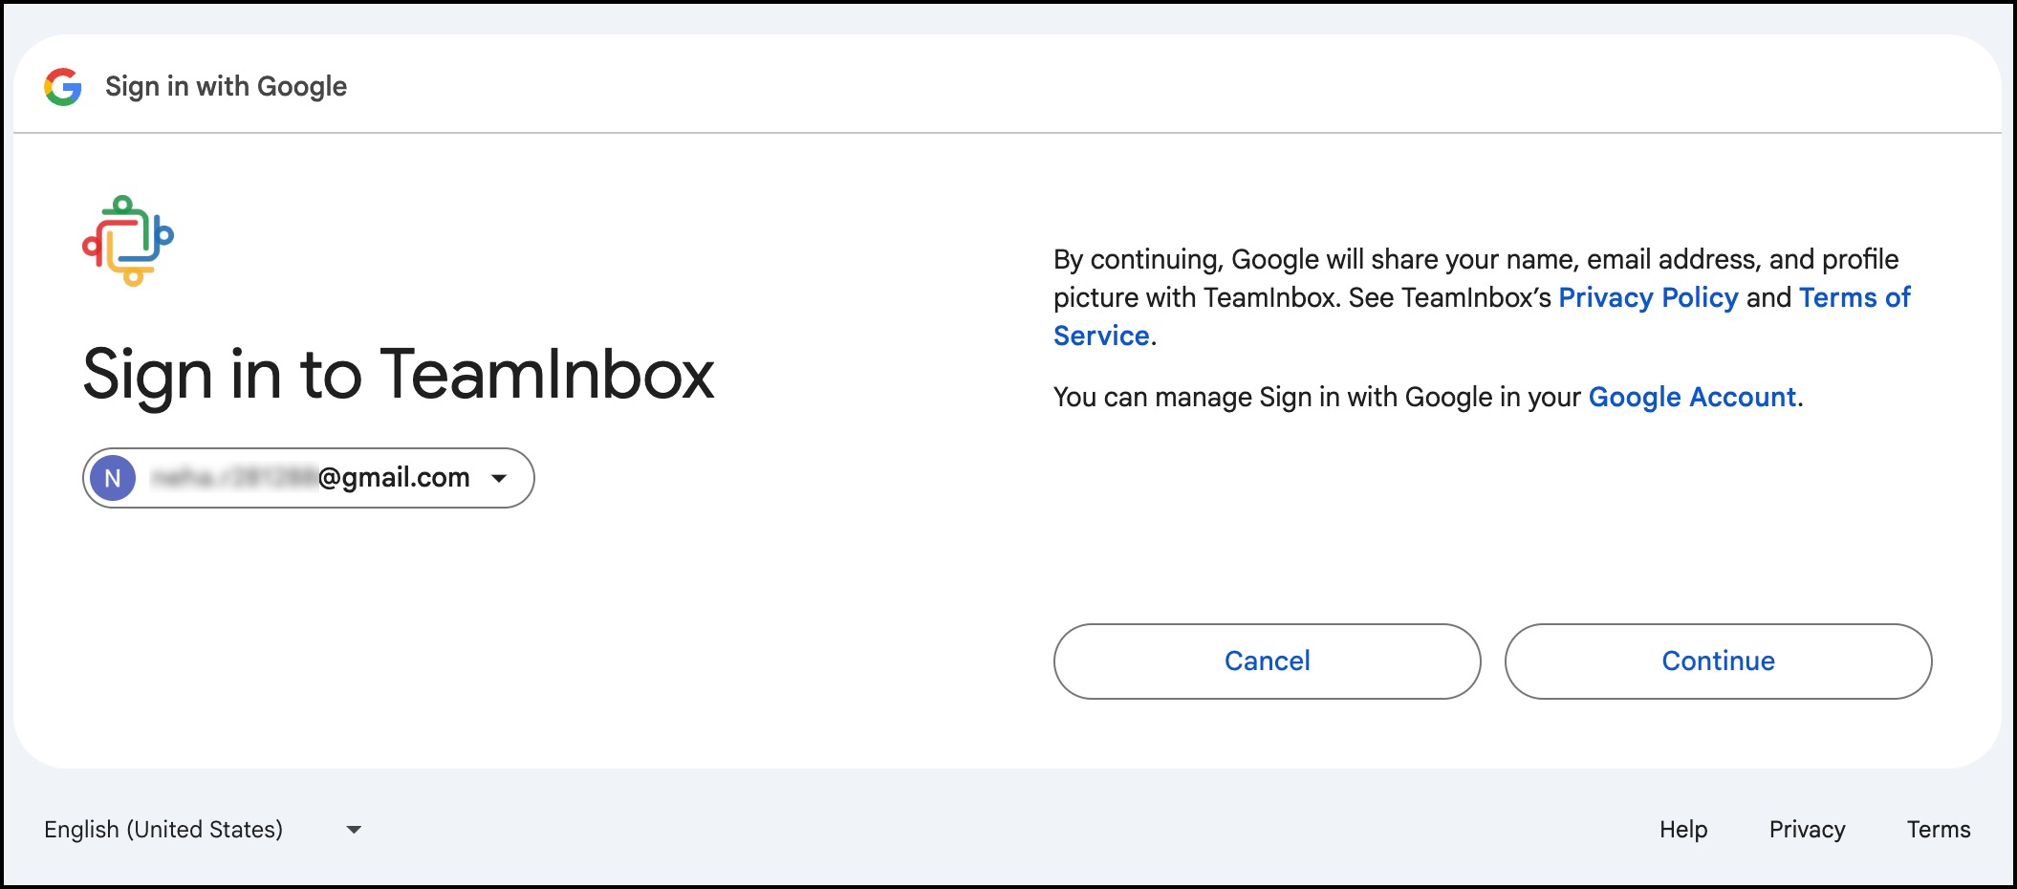
Task: Click the language selector caret triangle
Action: coord(353,830)
